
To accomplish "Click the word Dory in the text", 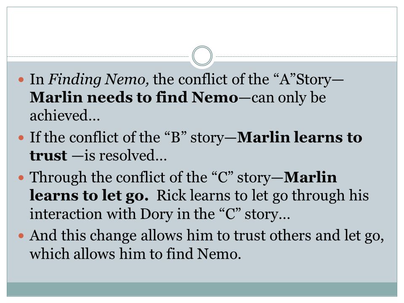I will [157, 214].
